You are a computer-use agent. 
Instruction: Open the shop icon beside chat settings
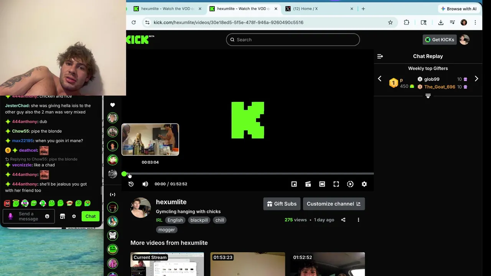tap(63, 217)
